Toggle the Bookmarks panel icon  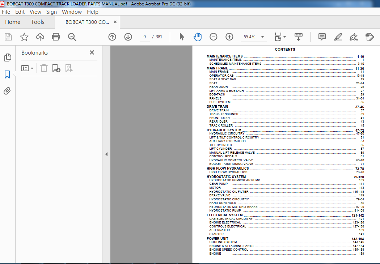[7, 74]
